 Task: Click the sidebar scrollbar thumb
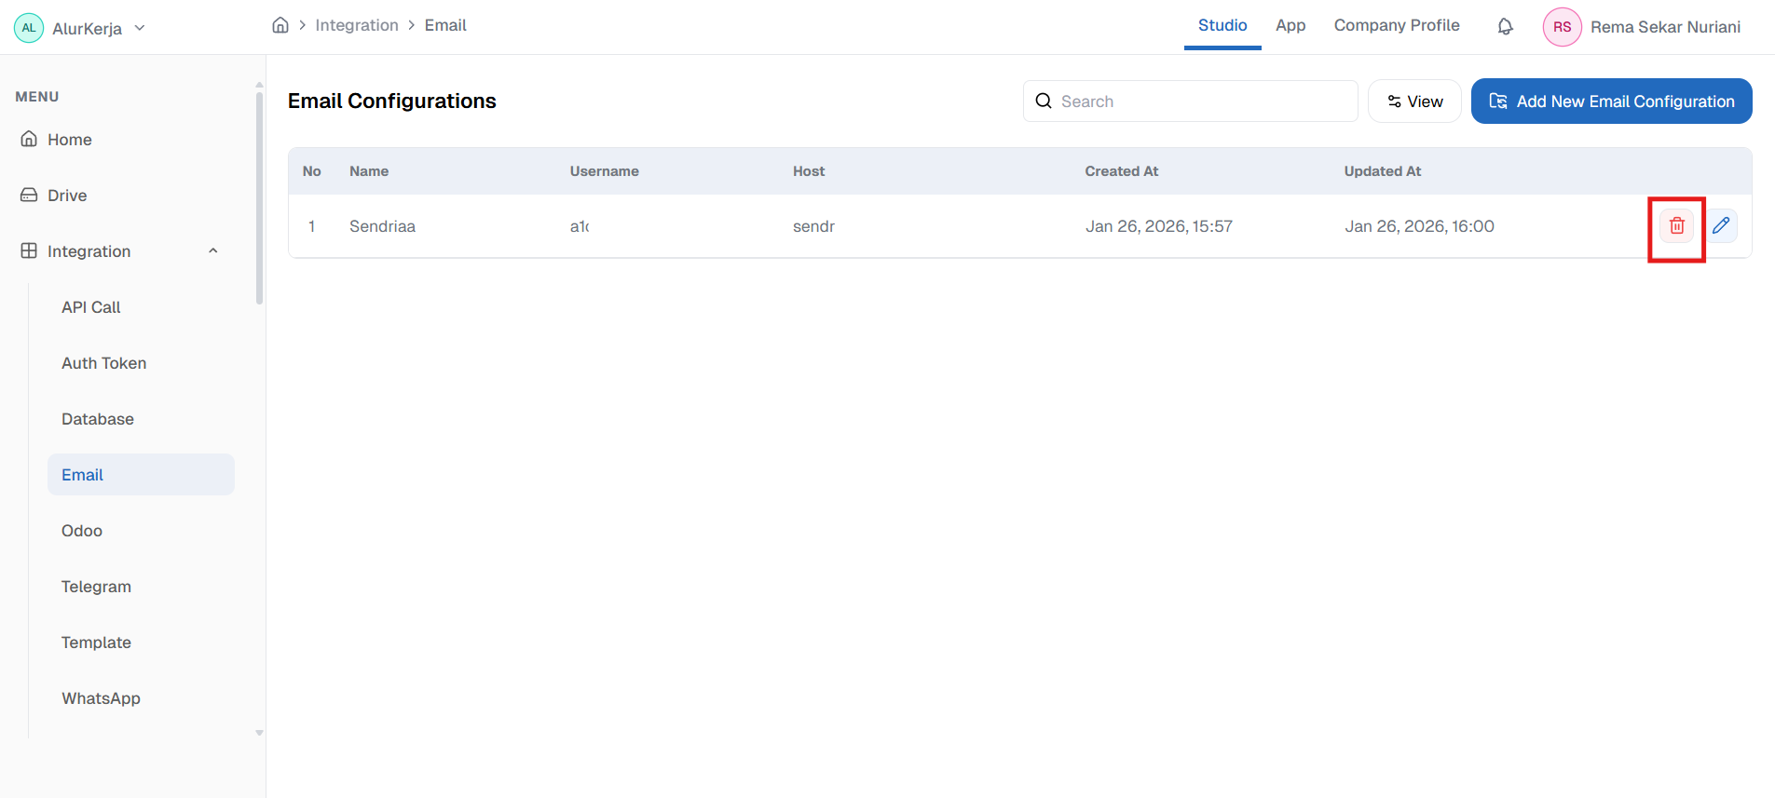click(259, 197)
